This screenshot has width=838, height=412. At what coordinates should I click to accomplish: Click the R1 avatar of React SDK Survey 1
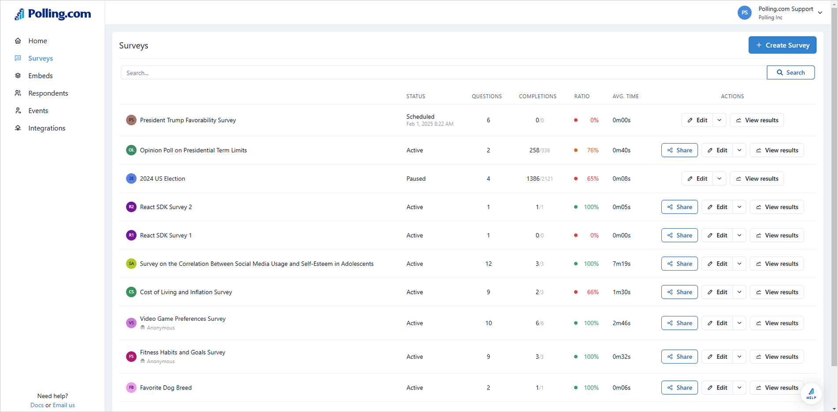[x=131, y=235]
